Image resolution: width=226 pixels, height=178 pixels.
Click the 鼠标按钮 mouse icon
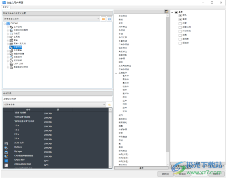(x=11, y=61)
